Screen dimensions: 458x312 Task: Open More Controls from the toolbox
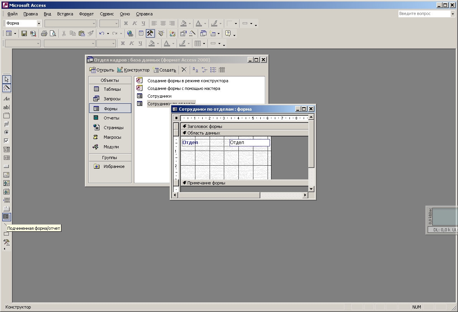[7, 242]
